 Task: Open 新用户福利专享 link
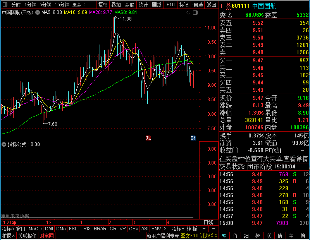(163, 236)
